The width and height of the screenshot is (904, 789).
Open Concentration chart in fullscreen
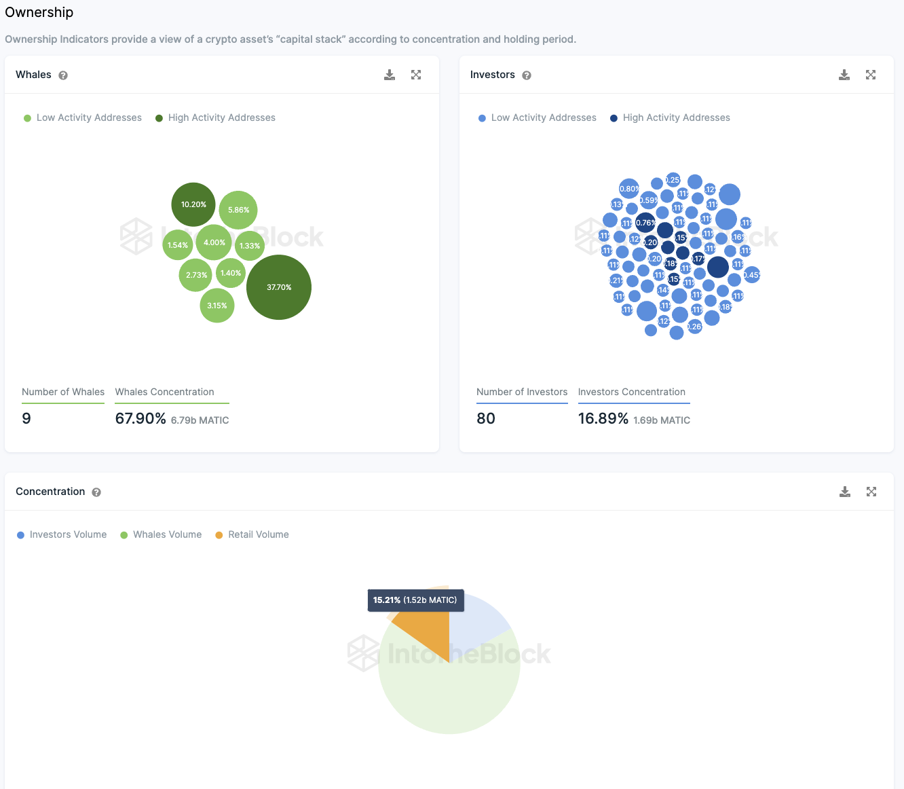click(871, 492)
